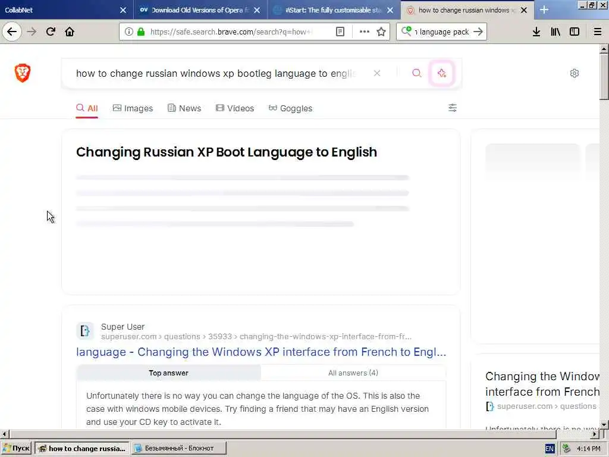609x457 pixels.
Task: Click the vertical scrollbar thumb
Action: tap(604, 77)
